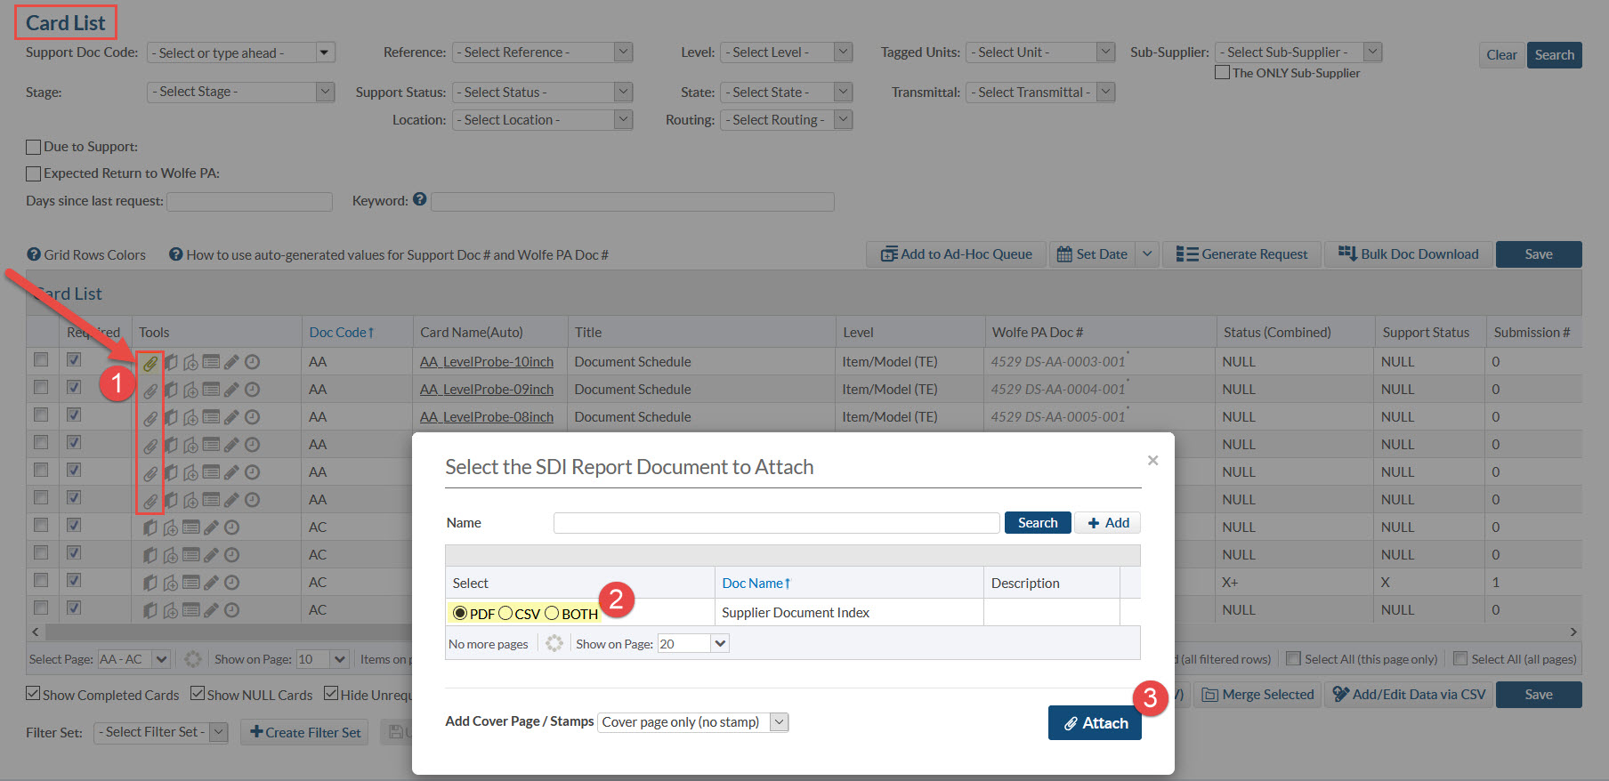Toggle Show Completed Cards checkbox
Image resolution: width=1609 pixels, height=781 pixels.
tap(33, 694)
